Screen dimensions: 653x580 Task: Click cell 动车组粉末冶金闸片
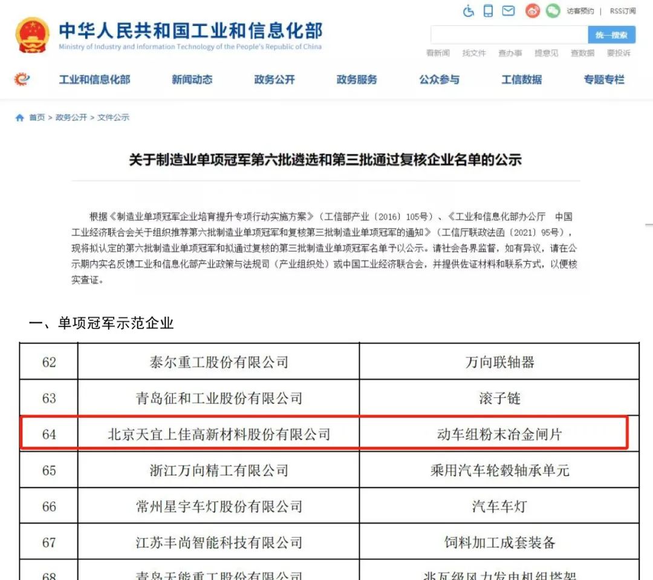499,434
